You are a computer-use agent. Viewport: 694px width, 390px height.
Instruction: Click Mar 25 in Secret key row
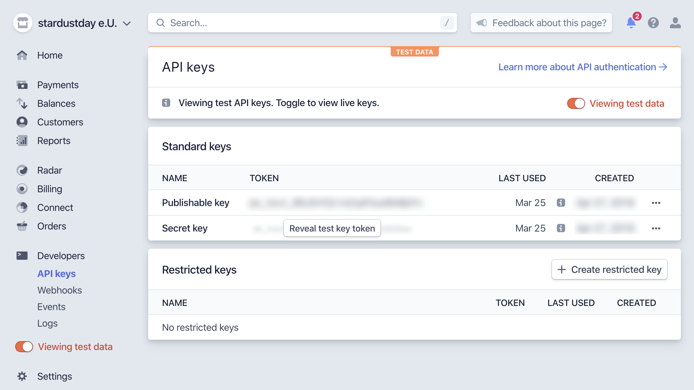pos(530,228)
